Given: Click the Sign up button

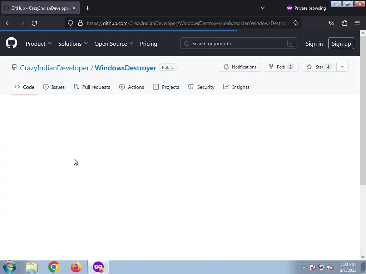Looking at the screenshot, I should (x=341, y=43).
